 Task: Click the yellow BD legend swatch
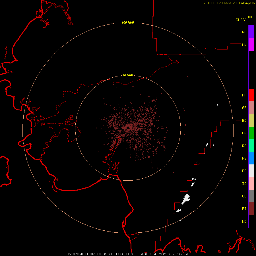click(251, 121)
